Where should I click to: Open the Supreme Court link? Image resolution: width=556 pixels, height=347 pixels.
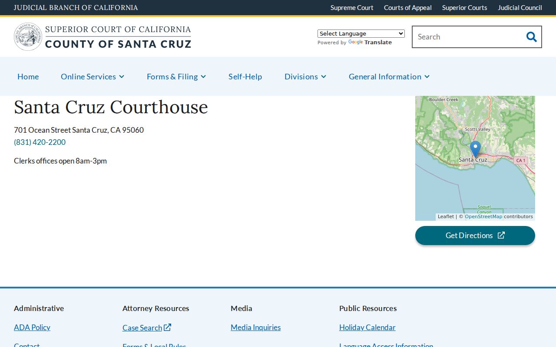tap(352, 8)
